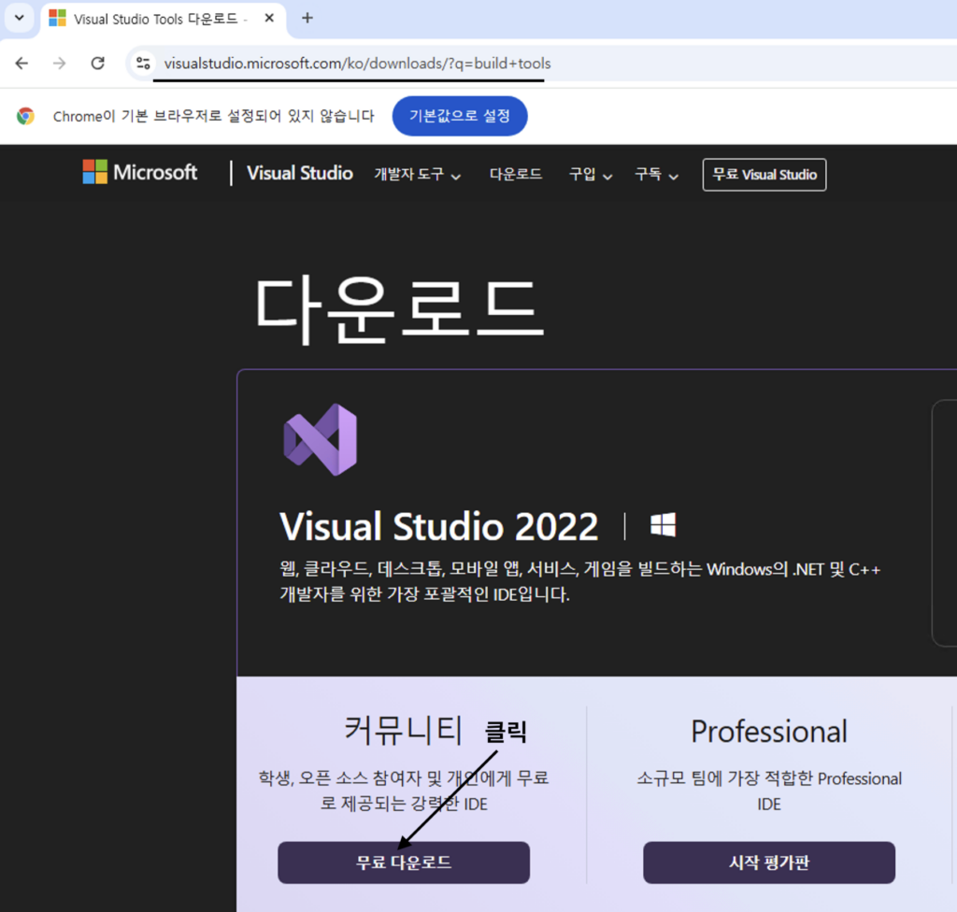Click the 커뮤니티 heading

[x=404, y=730]
